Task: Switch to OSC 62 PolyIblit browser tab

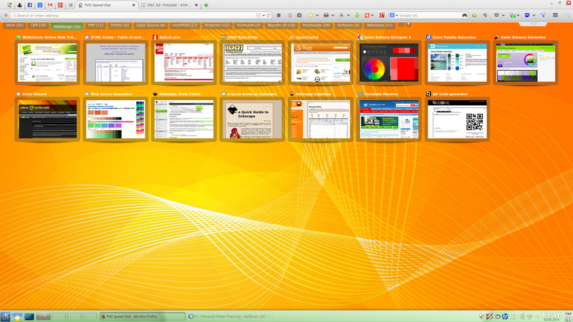Action: click(x=168, y=5)
